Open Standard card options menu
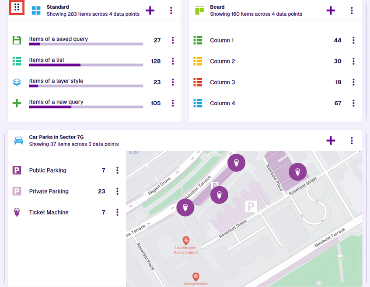The width and height of the screenshot is (370, 287). pyautogui.click(x=171, y=10)
